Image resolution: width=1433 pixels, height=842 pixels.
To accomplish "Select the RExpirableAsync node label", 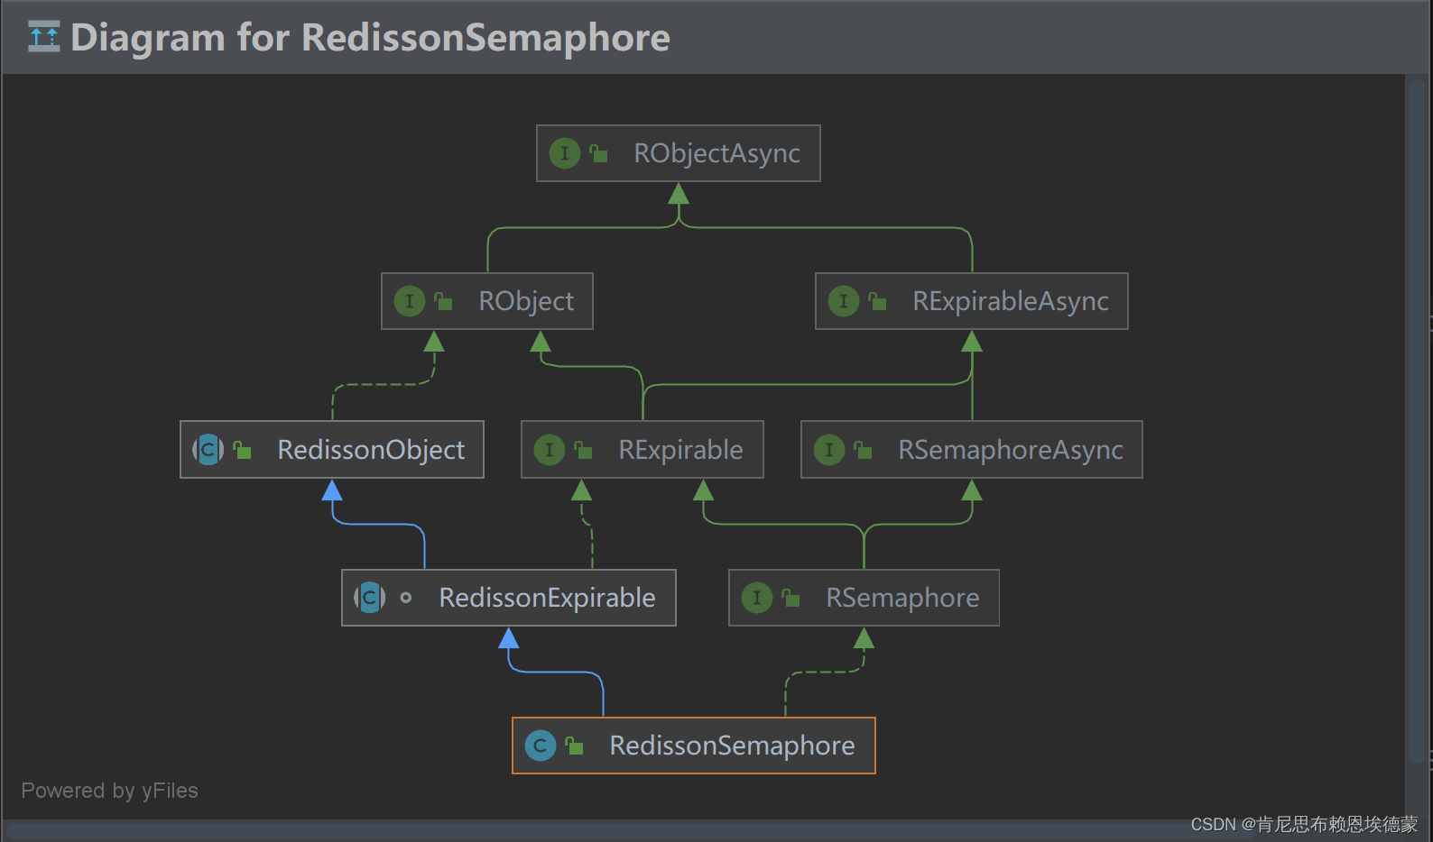I will (1011, 301).
